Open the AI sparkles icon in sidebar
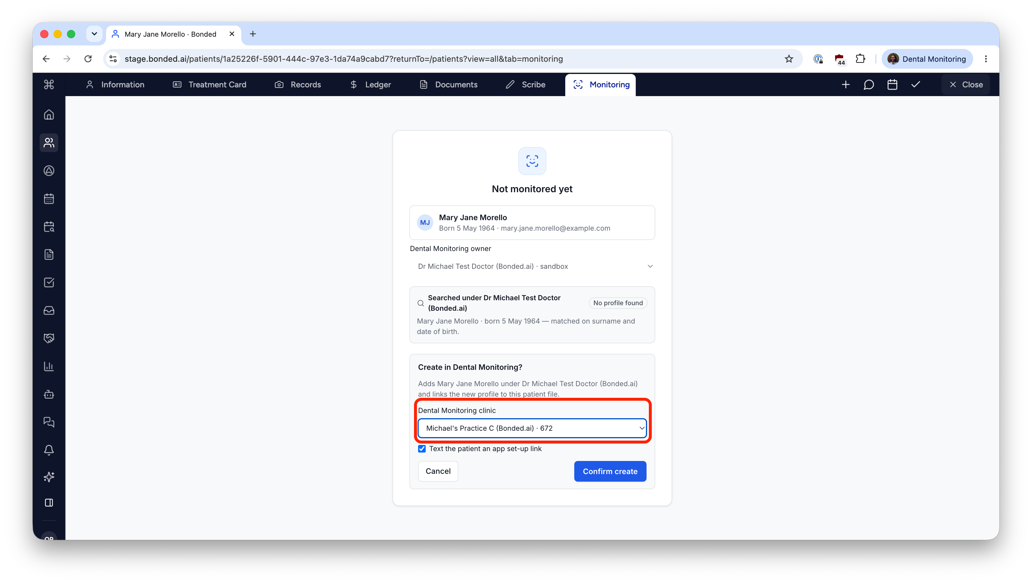The height and width of the screenshot is (583, 1032). [x=49, y=476]
